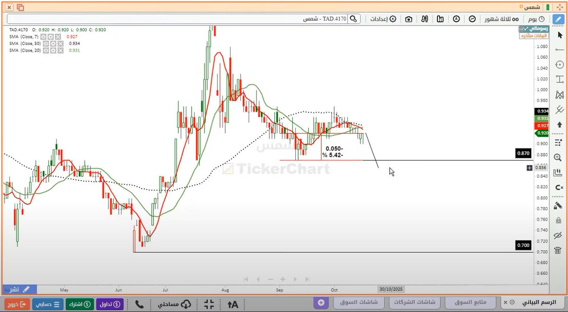Click the window layout icon
The height and width of the screenshot is (312, 568).
[20, 8]
